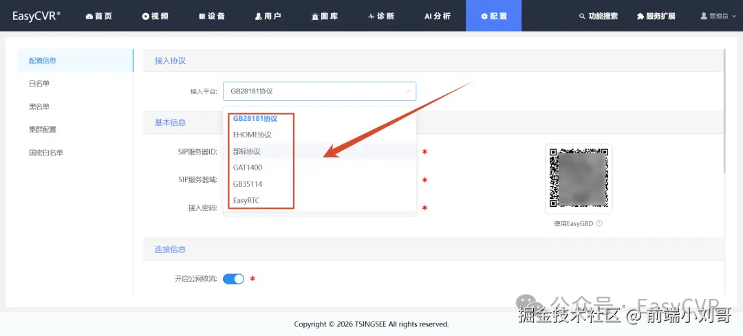Click the EasyGBD QR code image

(x=579, y=179)
